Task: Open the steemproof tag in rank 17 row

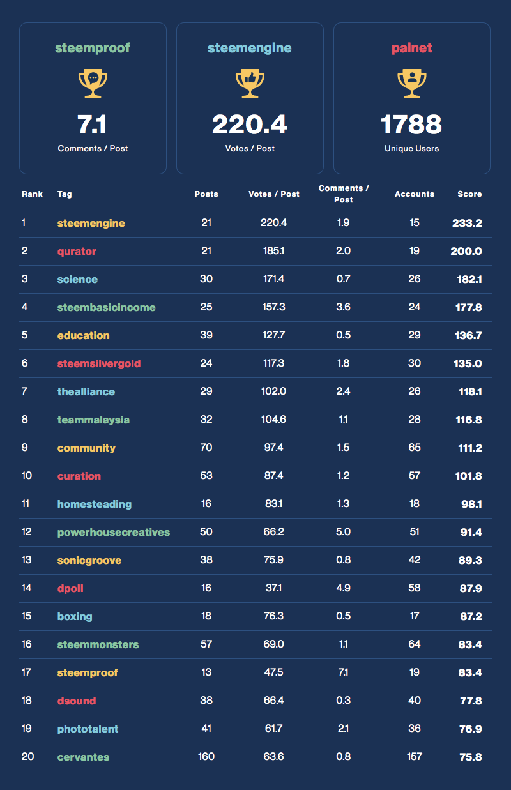Action: 88,672
